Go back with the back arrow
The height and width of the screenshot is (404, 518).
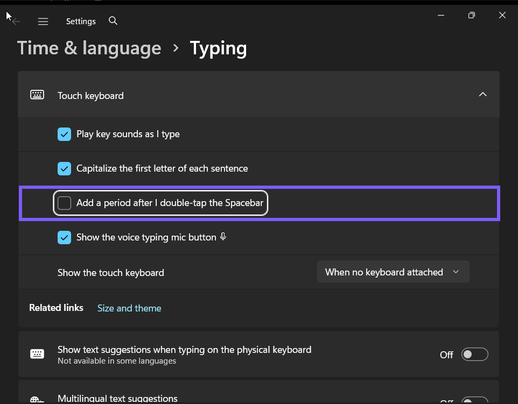(16, 22)
